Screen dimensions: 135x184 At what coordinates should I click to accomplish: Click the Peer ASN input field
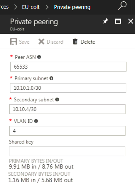click(68, 67)
